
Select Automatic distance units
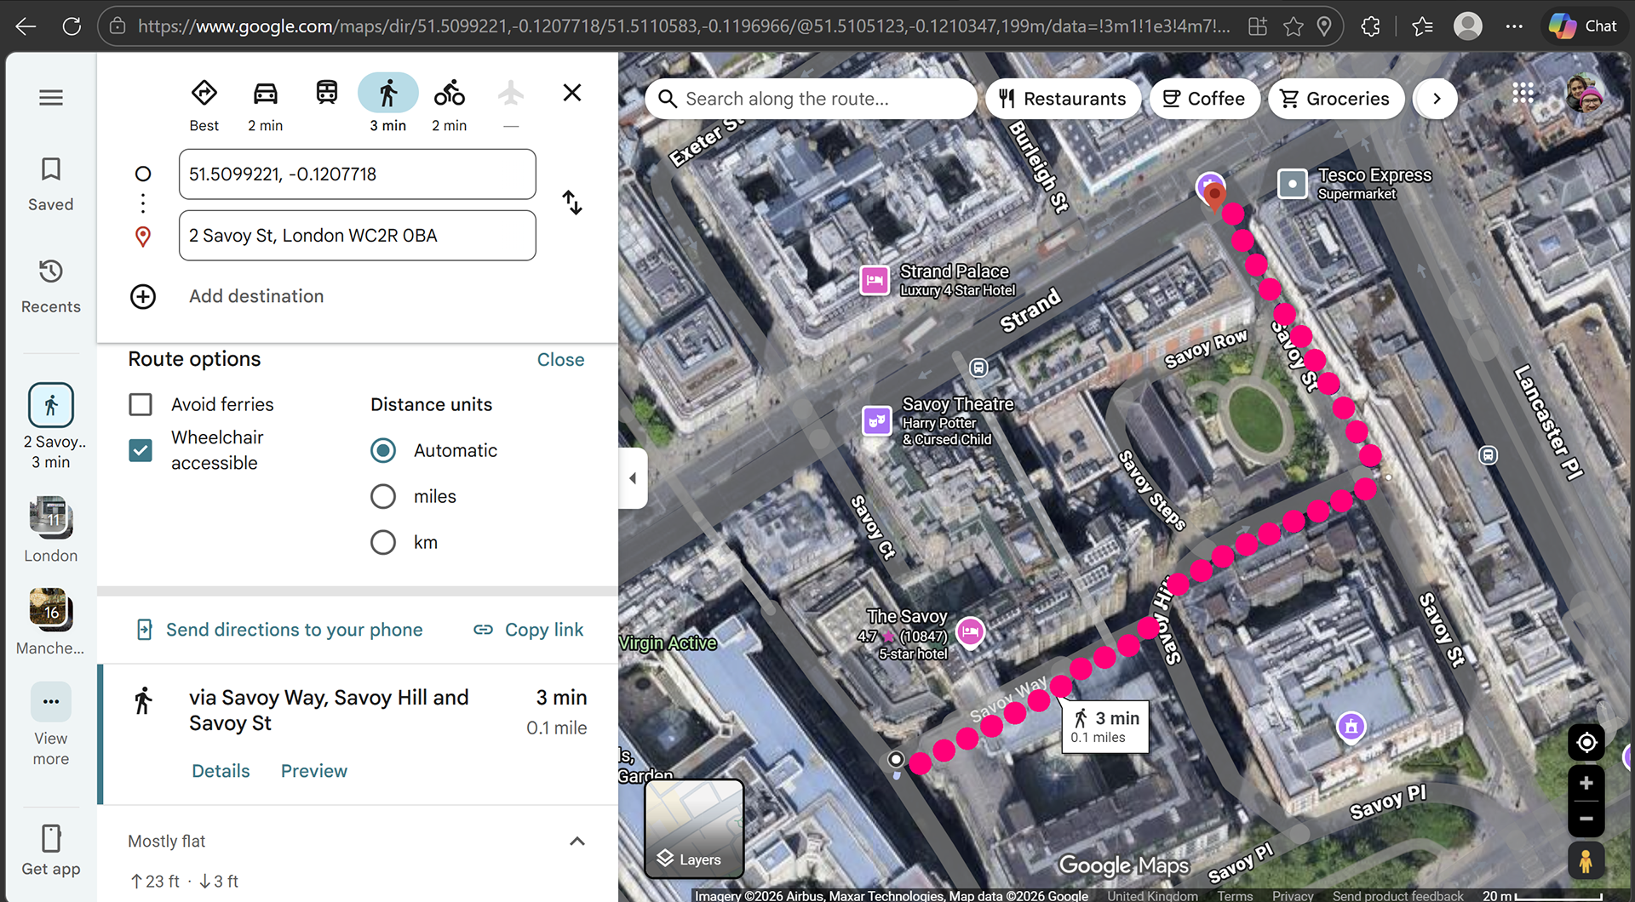(x=383, y=450)
